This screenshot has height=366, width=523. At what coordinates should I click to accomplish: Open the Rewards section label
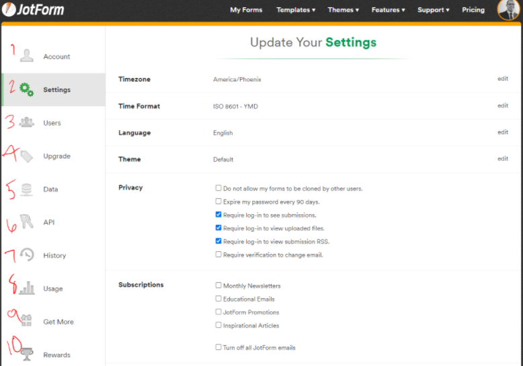click(x=56, y=355)
